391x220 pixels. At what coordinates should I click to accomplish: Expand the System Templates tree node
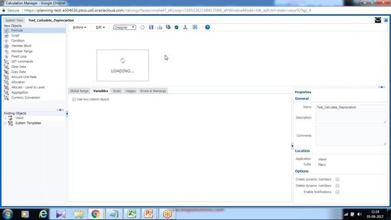pyautogui.click(x=5, y=123)
